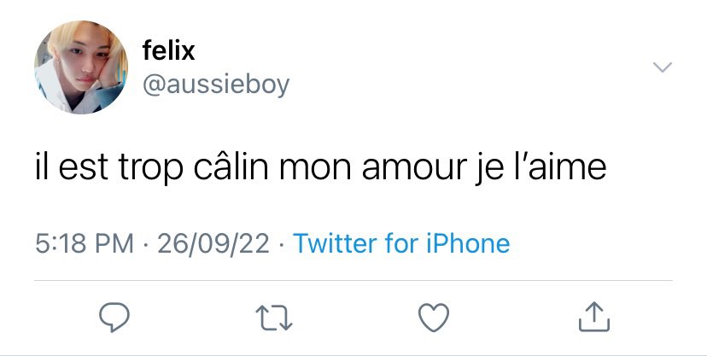Retweet this tweet using the arrows icon
This screenshot has width=707, height=356.
coord(274,318)
